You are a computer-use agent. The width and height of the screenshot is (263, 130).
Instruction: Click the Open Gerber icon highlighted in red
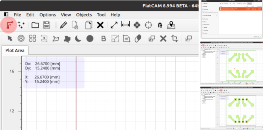[x=9, y=25]
